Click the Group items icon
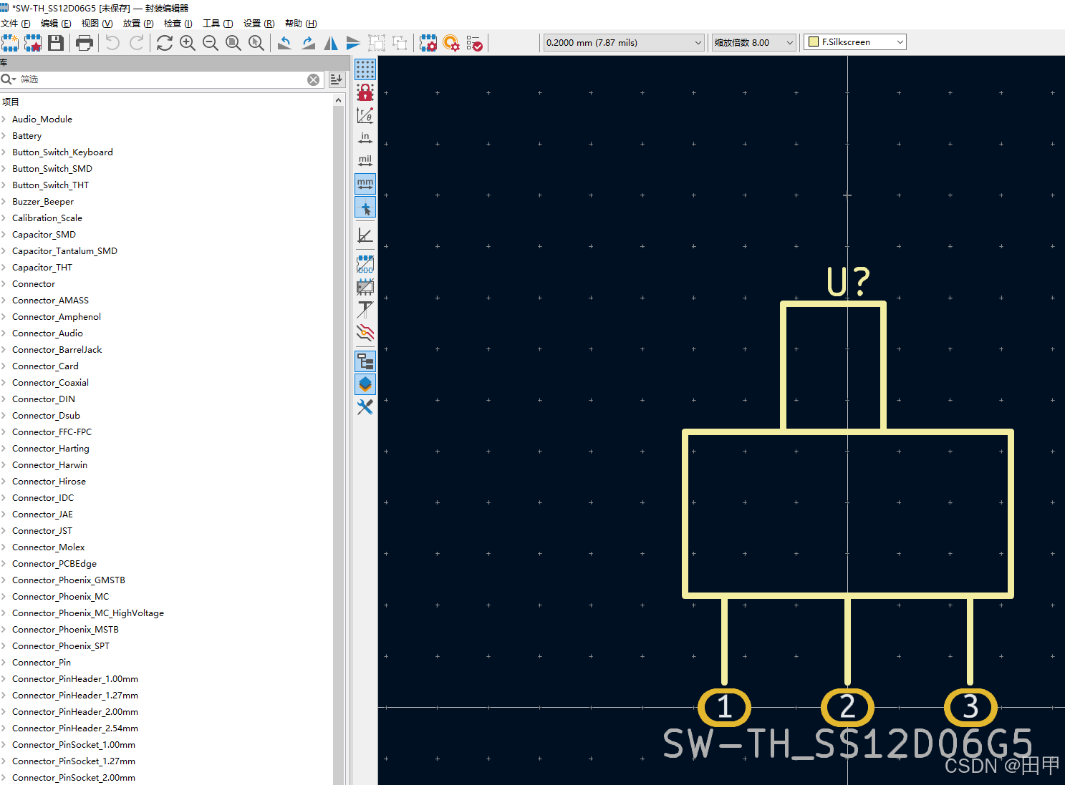The width and height of the screenshot is (1065, 785). click(377, 43)
